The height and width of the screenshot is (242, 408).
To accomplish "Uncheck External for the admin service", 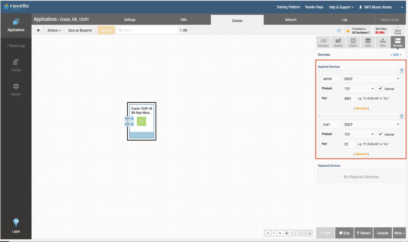I will (x=381, y=88).
